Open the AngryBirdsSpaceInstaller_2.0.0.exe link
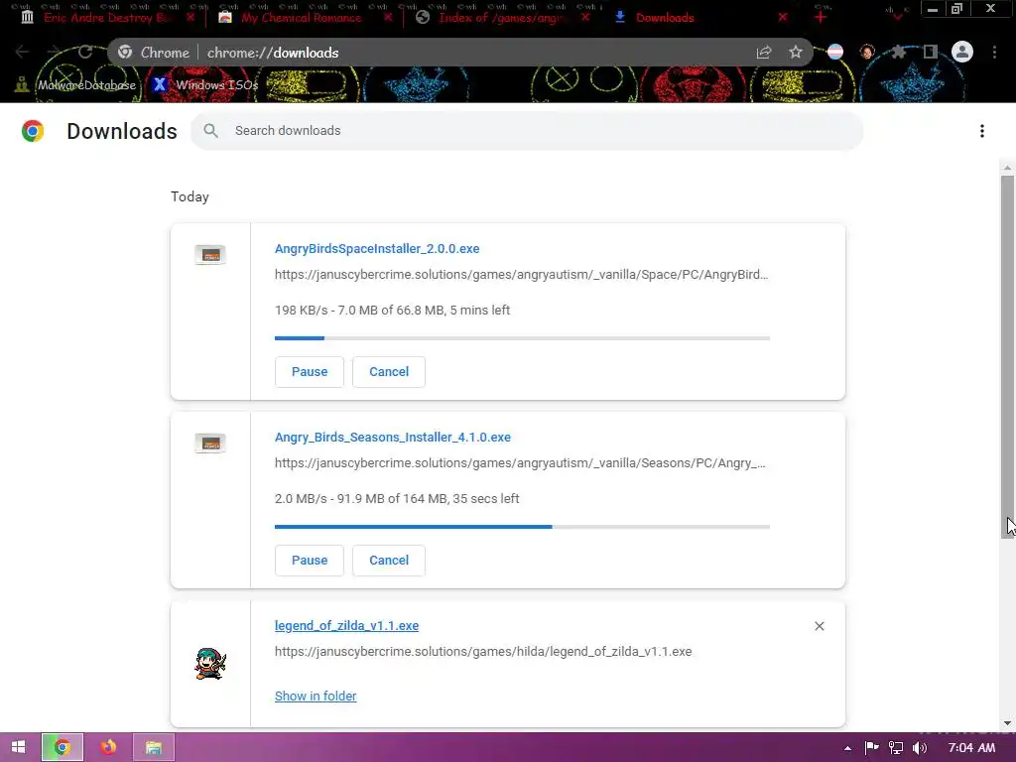 pos(377,249)
